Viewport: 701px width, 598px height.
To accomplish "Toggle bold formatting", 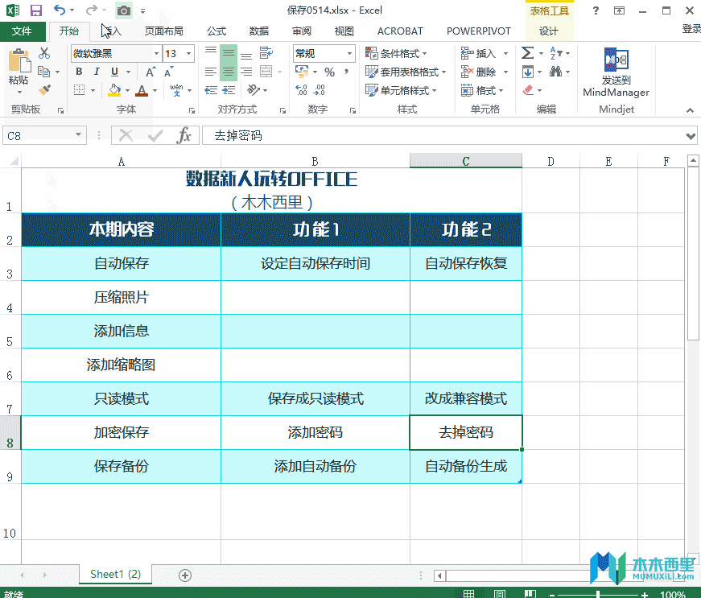I will [79, 72].
